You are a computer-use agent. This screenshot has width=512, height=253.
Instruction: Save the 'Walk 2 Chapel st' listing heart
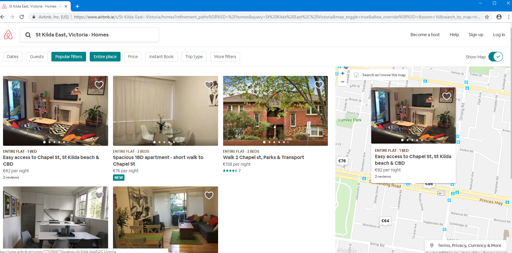(319, 85)
